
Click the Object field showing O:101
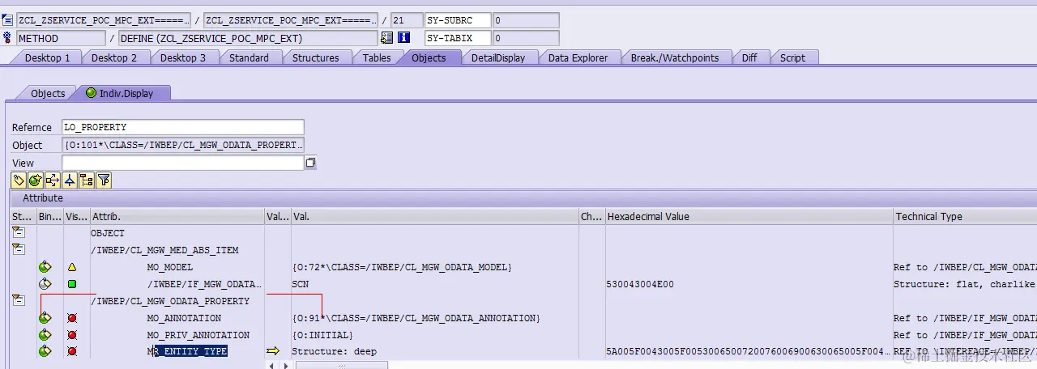[x=183, y=145]
